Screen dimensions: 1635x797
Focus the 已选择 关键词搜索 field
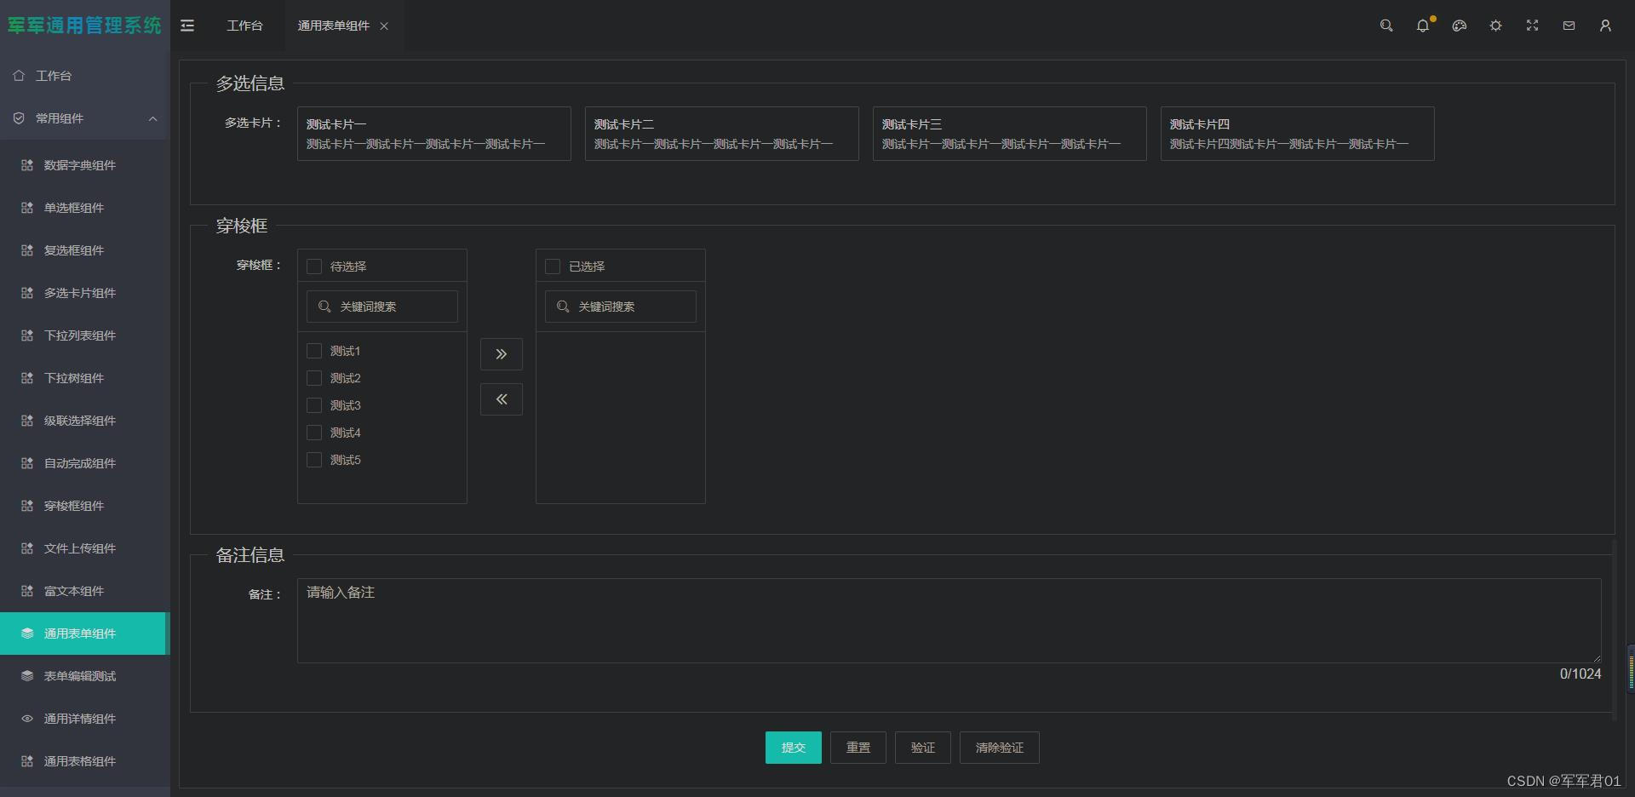(621, 307)
